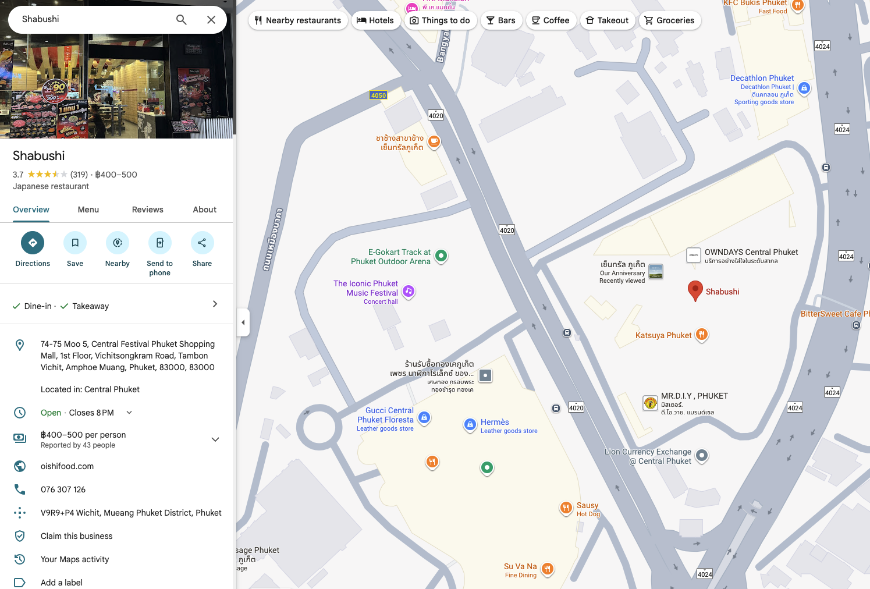This screenshot has width=870, height=589.
Task: Click the 319 reviews count
Action: (79, 175)
